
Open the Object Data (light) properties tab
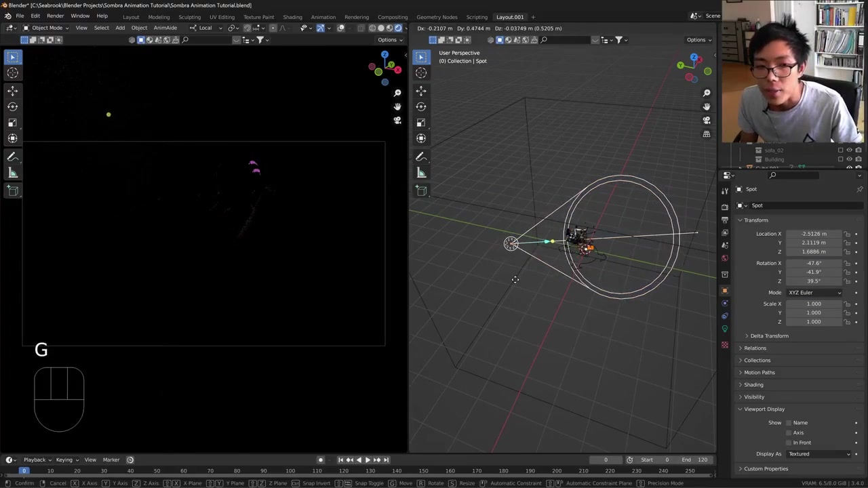[x=725, y=329]
